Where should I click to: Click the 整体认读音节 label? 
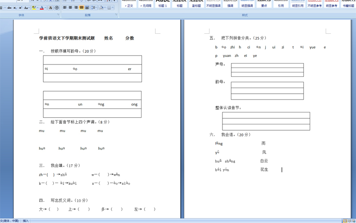(227, 108)
